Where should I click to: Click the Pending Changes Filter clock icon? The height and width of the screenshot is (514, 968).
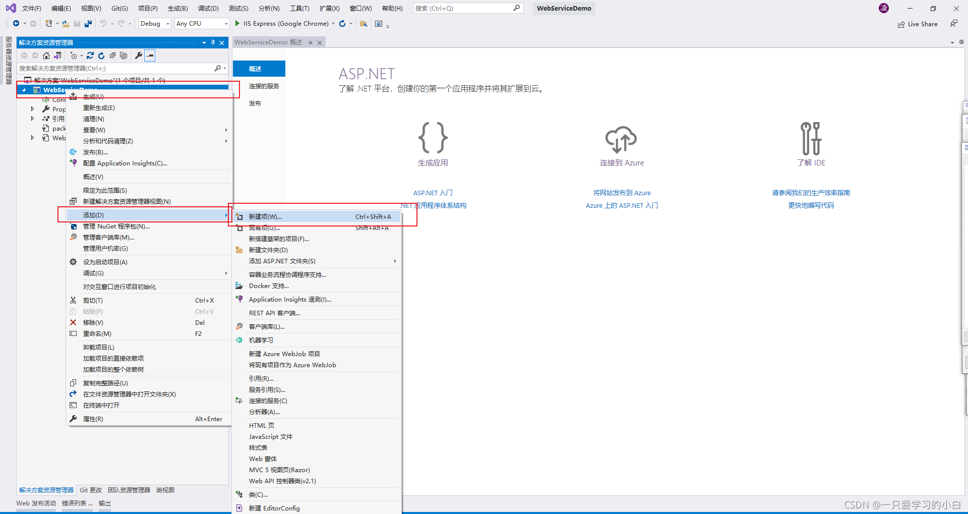pyautogui.click(x=74, y=55)
